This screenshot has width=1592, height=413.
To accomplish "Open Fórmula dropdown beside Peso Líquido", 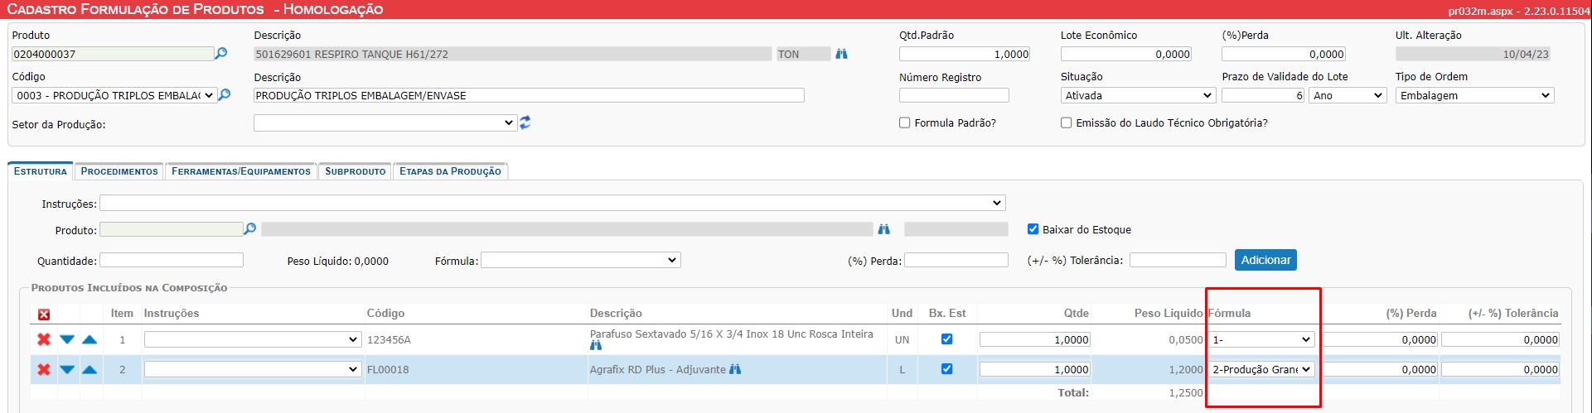I will (581, 260).
